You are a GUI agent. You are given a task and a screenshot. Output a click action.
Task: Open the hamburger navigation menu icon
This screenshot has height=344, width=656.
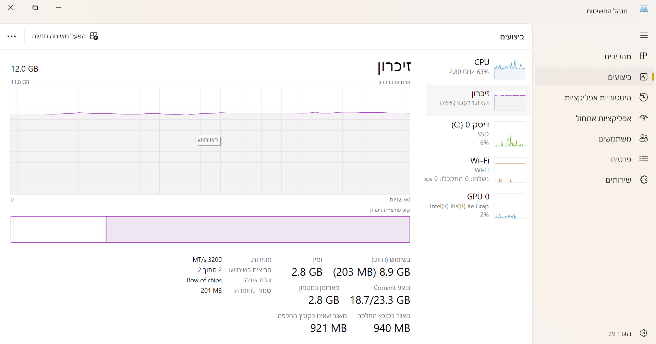click(x=644, y=35)
